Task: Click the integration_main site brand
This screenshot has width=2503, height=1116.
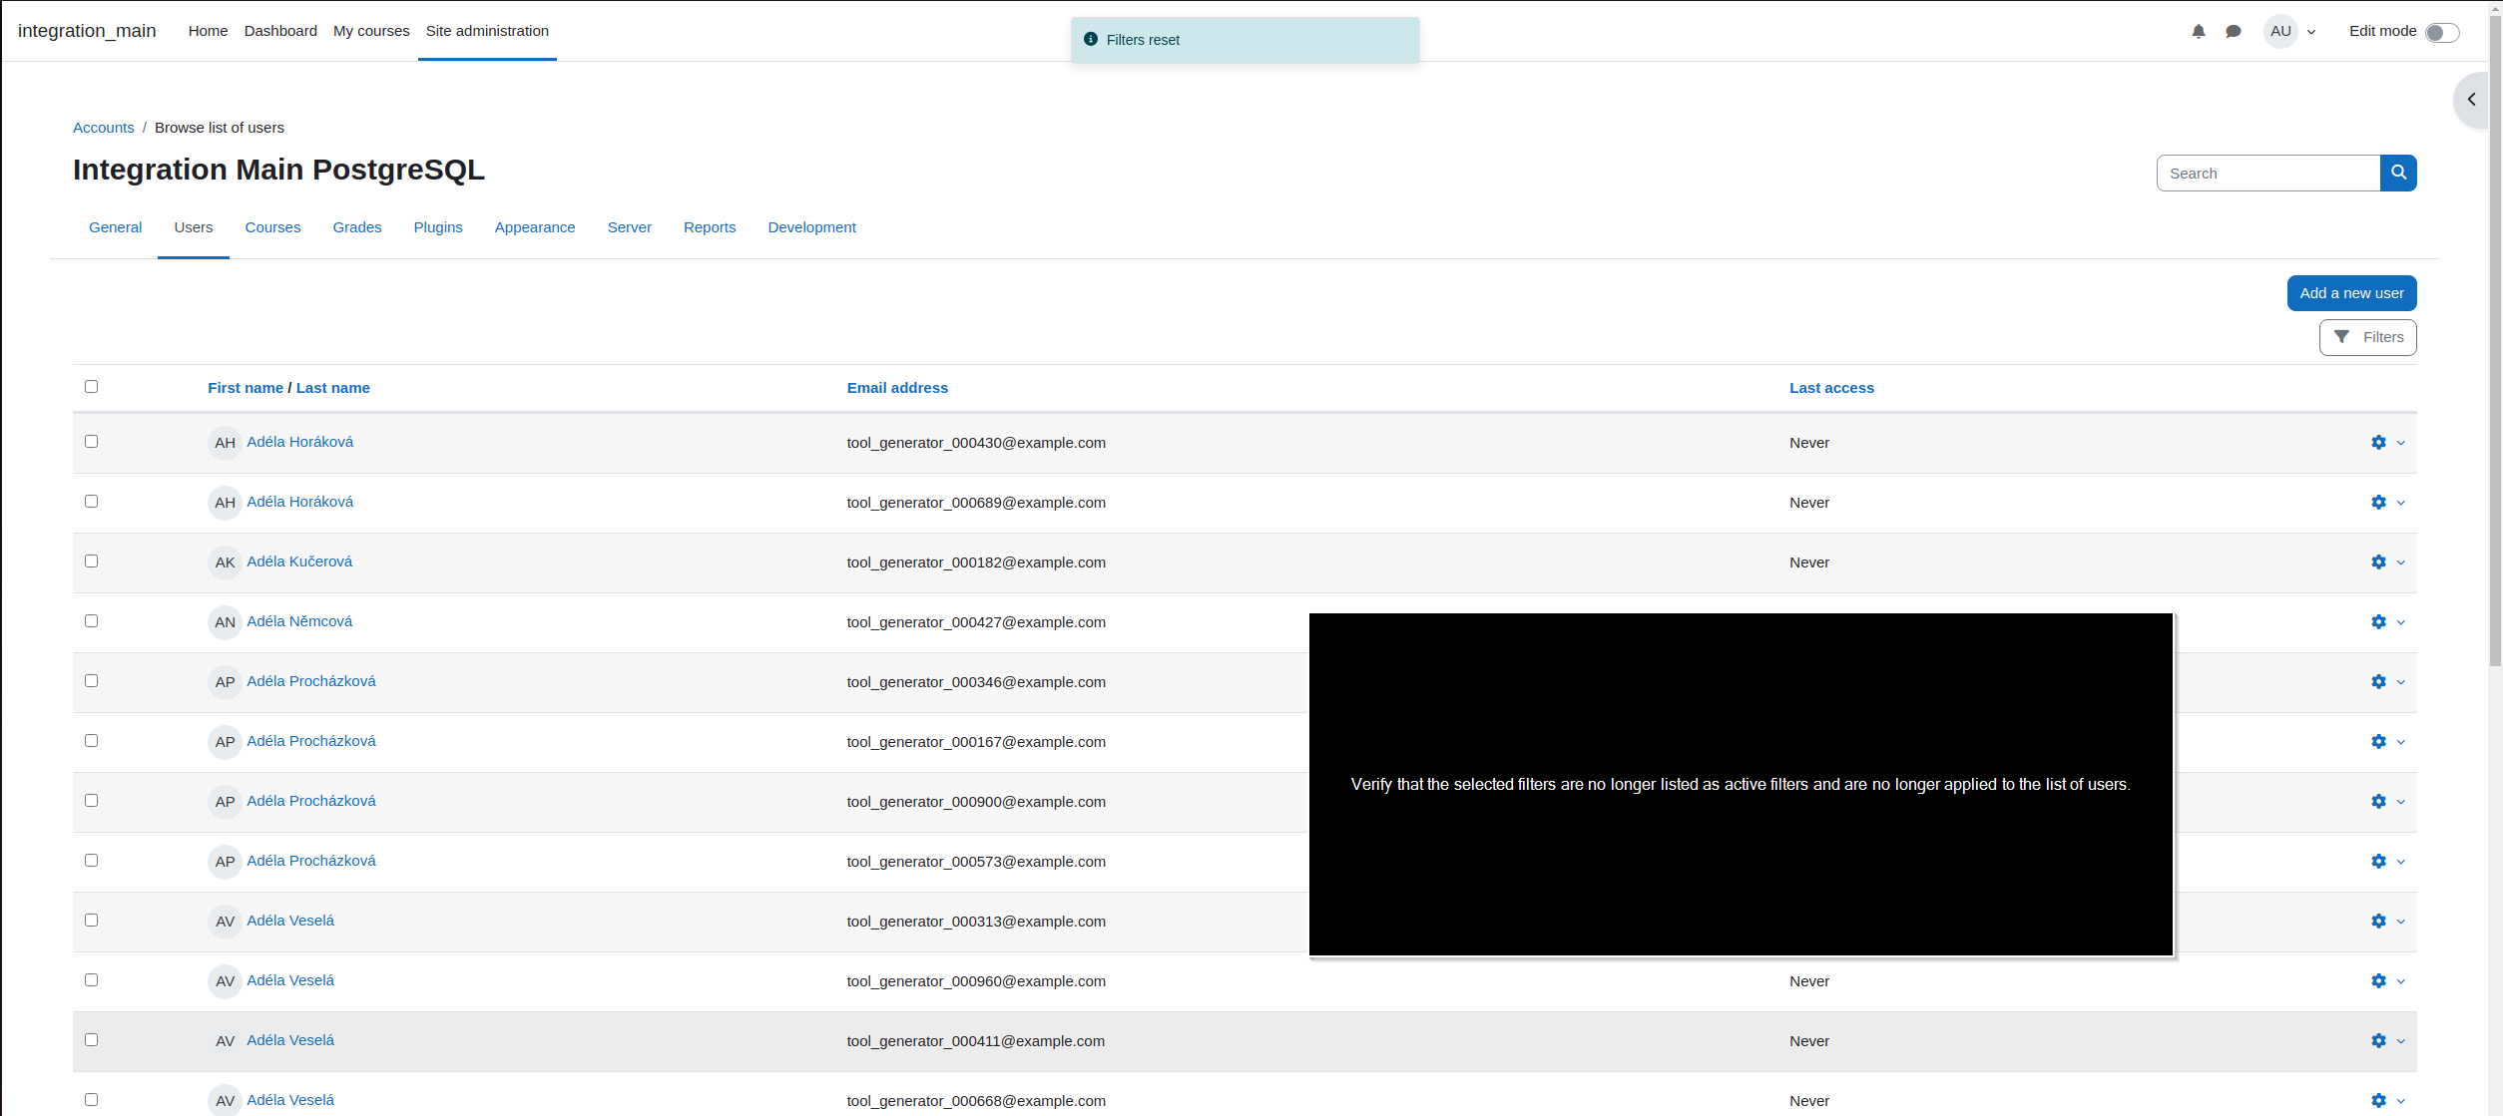Action: (x=87, y=31)
